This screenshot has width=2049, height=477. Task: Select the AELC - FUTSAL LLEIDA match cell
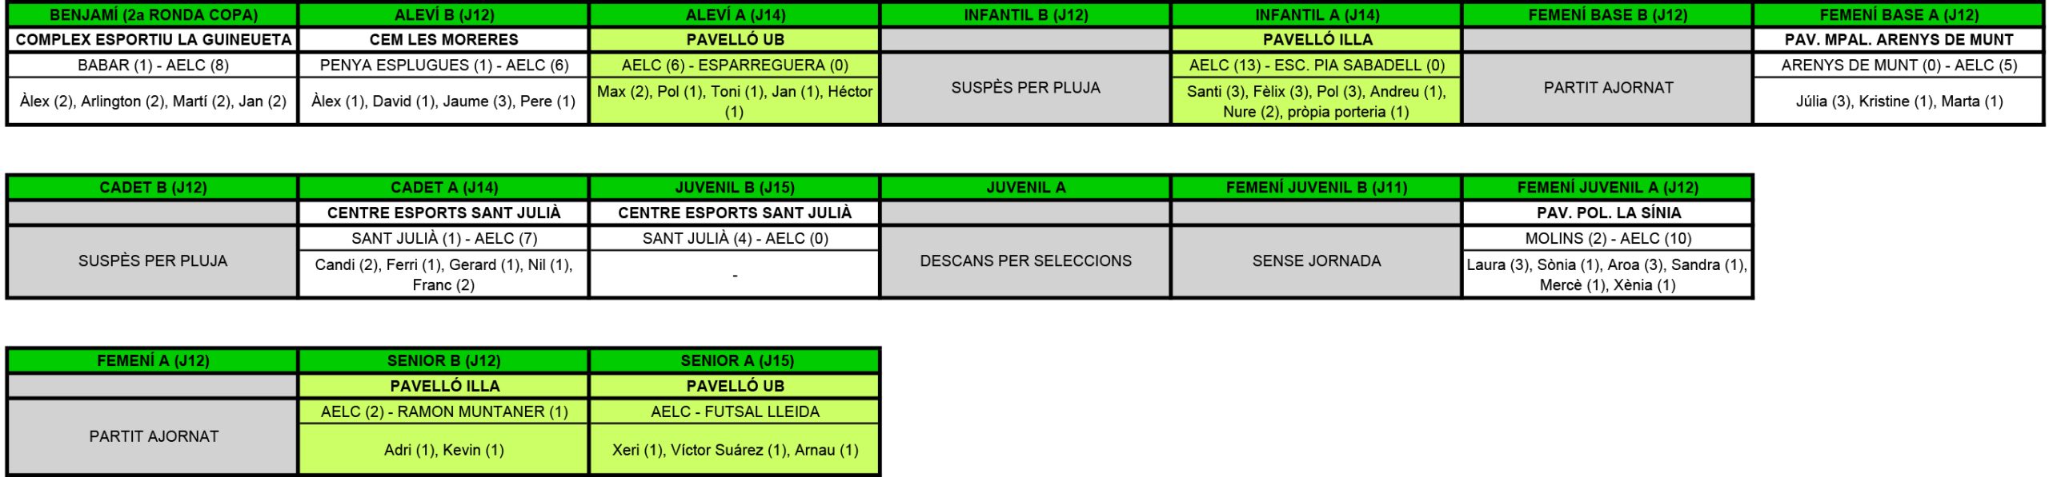[735, 412]
